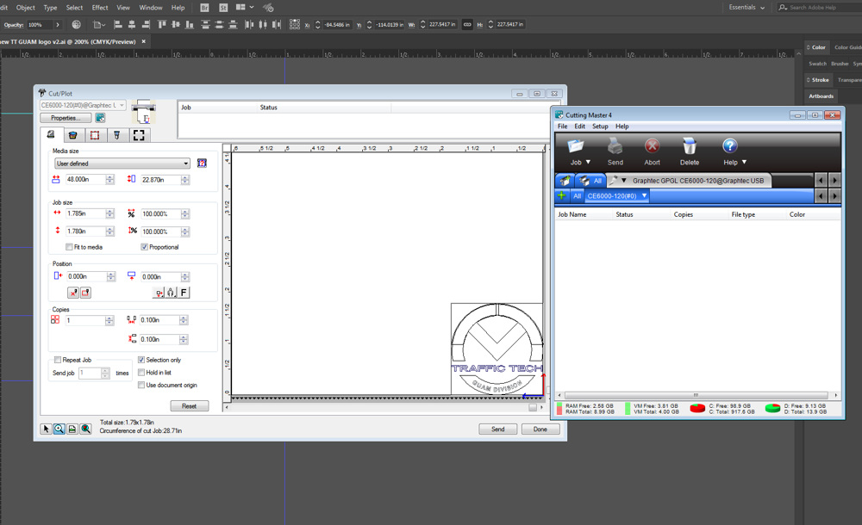Enable Fit to media checkbox
This screenshot has width=862, height=525.
[x=69, y=247]
